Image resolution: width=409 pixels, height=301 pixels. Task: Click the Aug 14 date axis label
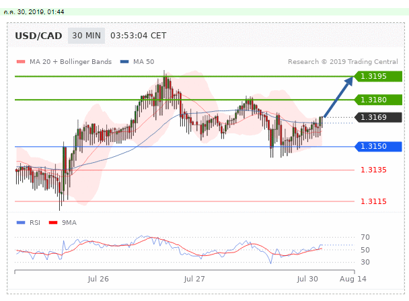353,279
